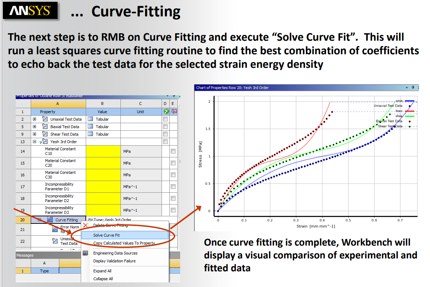Click the red biax legend line swatch

409,111
